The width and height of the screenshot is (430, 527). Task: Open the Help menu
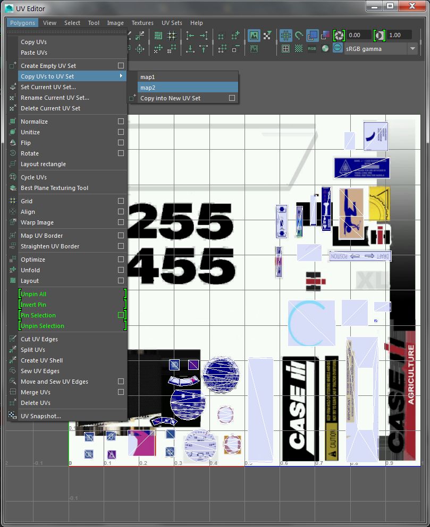pyautogui.click(x=196, y=23)
